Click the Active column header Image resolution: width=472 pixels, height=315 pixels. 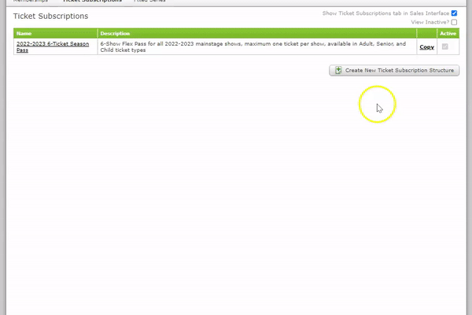tap(448, 33)
